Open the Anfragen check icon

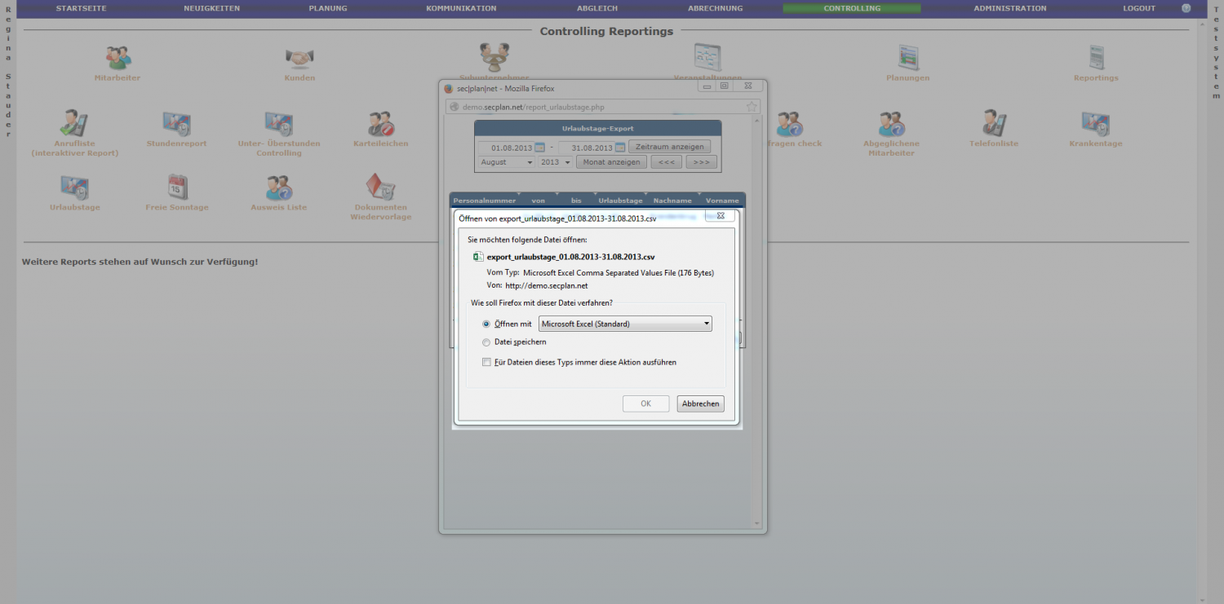click(790, 123)
